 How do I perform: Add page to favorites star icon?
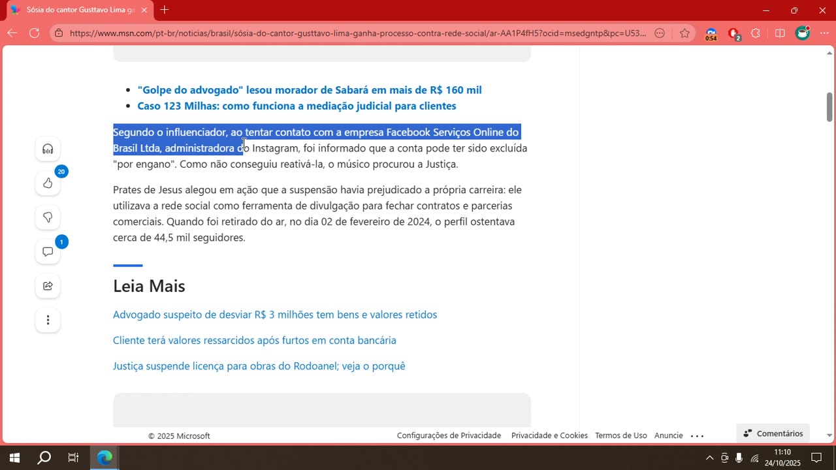pos(684,33)
